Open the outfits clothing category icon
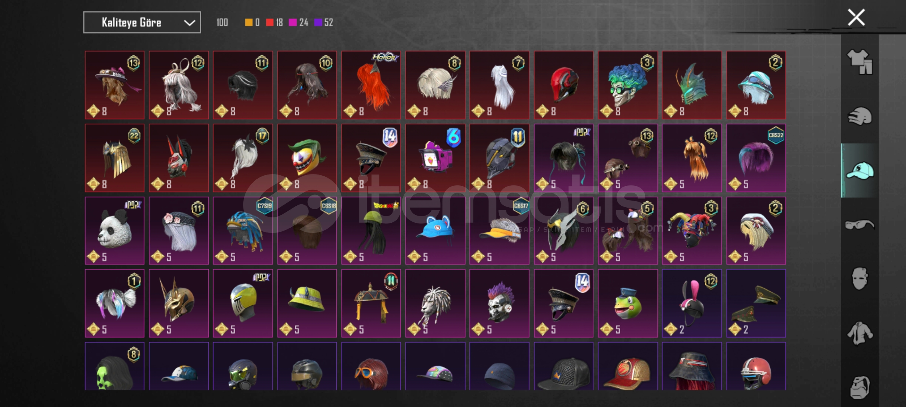The width and height of the screenshot is (906, 407). pos(860,62)
